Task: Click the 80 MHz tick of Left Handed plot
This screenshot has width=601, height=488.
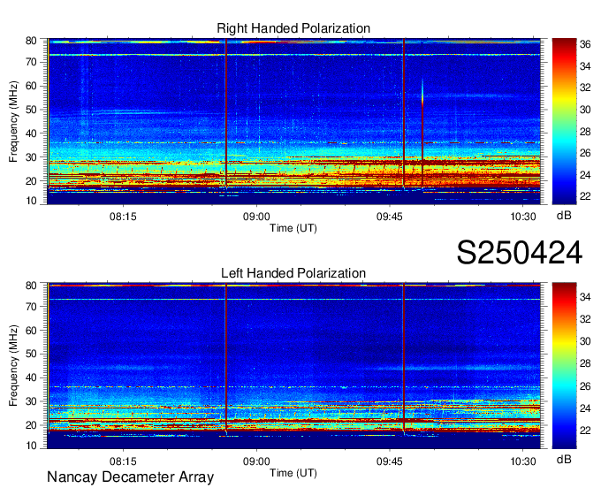Action: (32, 286)
